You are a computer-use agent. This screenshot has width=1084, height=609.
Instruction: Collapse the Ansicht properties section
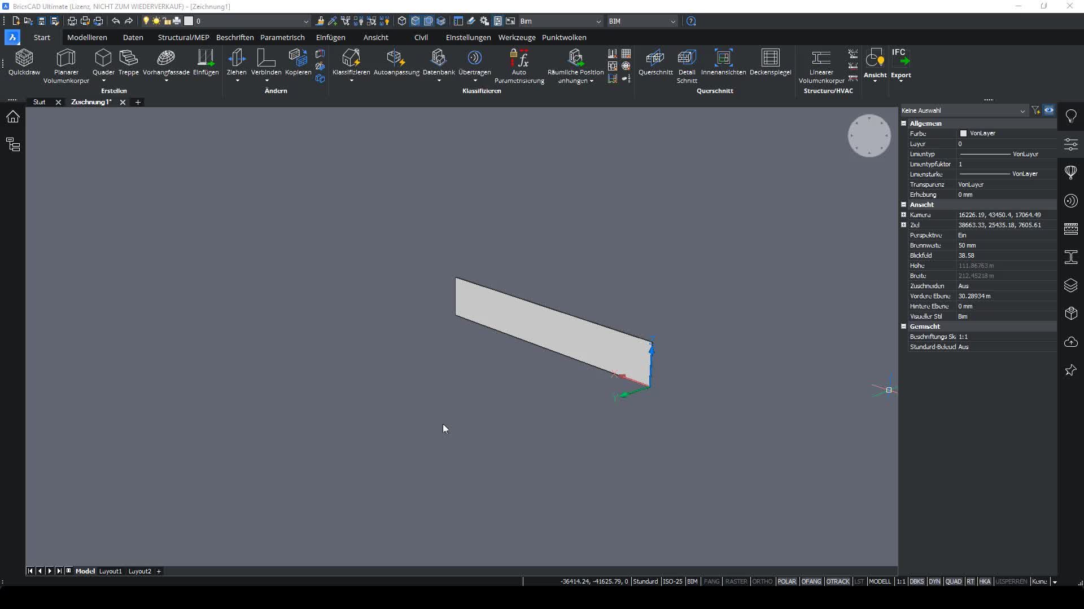click(903, 204)
